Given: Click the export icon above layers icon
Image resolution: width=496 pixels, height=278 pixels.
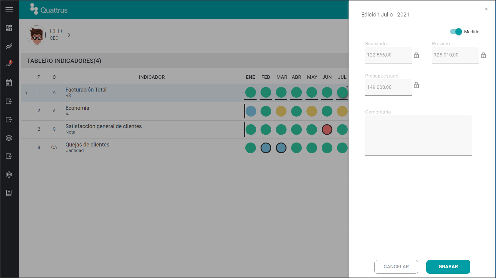Looking at the screenshot, I should [9, 120].
